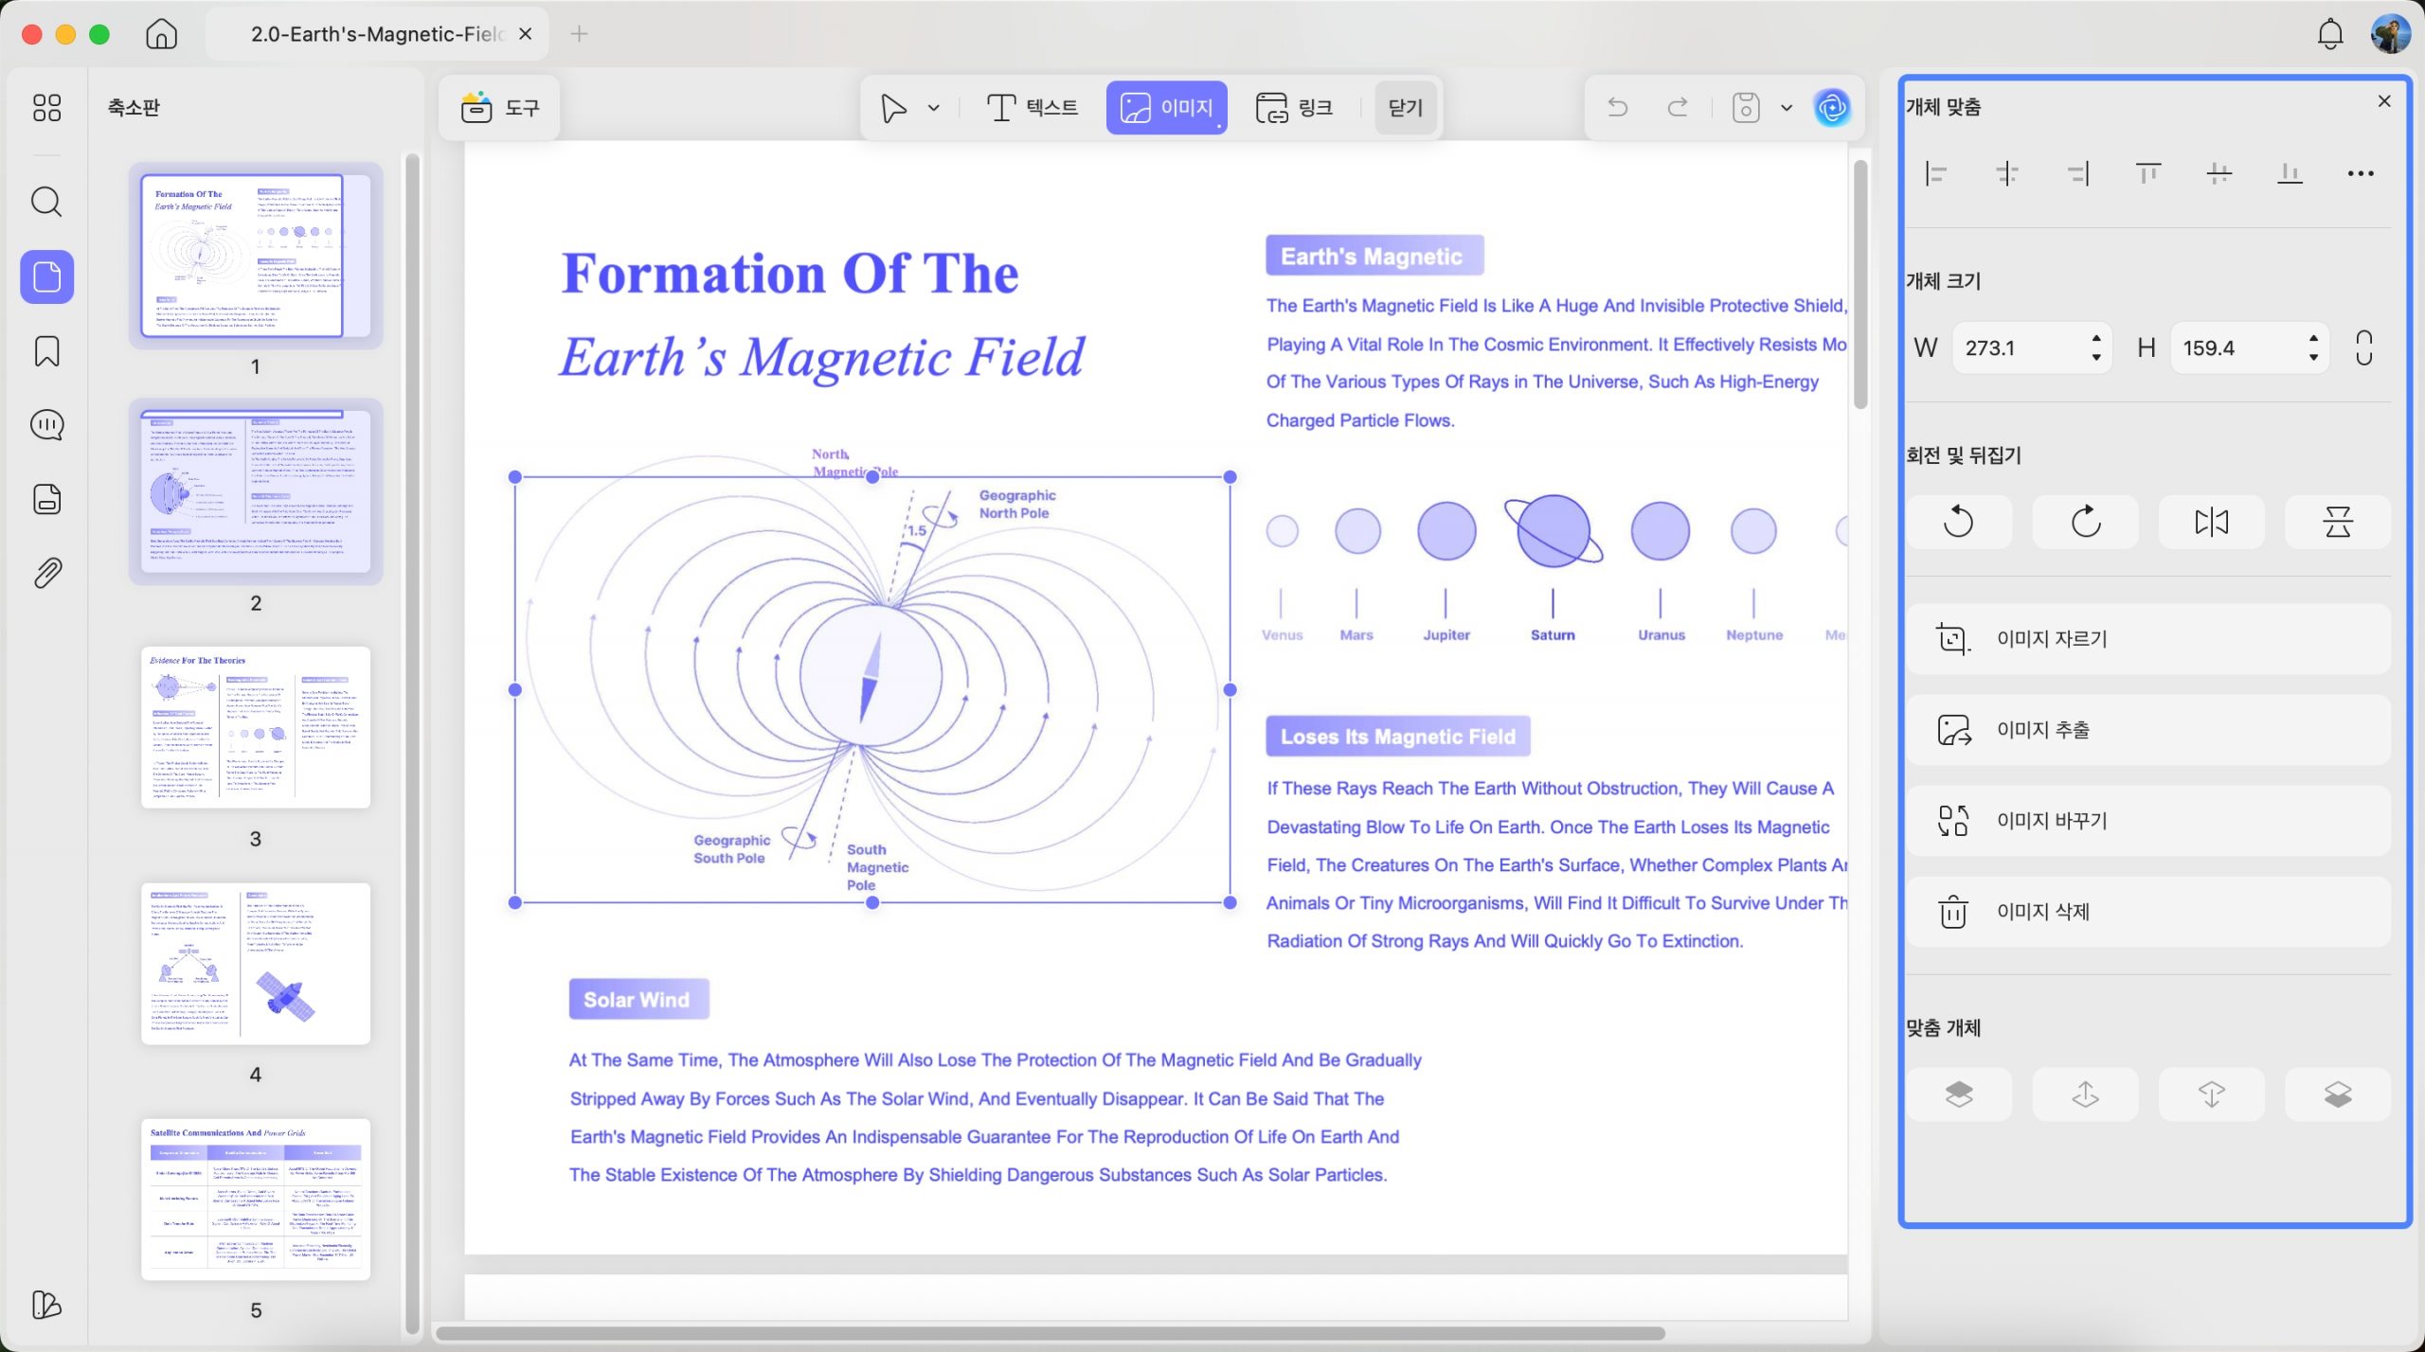The height and width of the screenshot is (1352, 2425).
Task: Align objects to right edge
Action: pos(2078,173)
